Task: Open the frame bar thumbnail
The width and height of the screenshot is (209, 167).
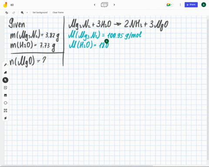Action: tap(104, 5)
